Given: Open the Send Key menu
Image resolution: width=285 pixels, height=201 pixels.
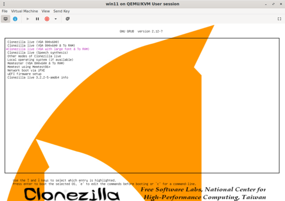Looking at the screenshot, I should coord(61,11).
